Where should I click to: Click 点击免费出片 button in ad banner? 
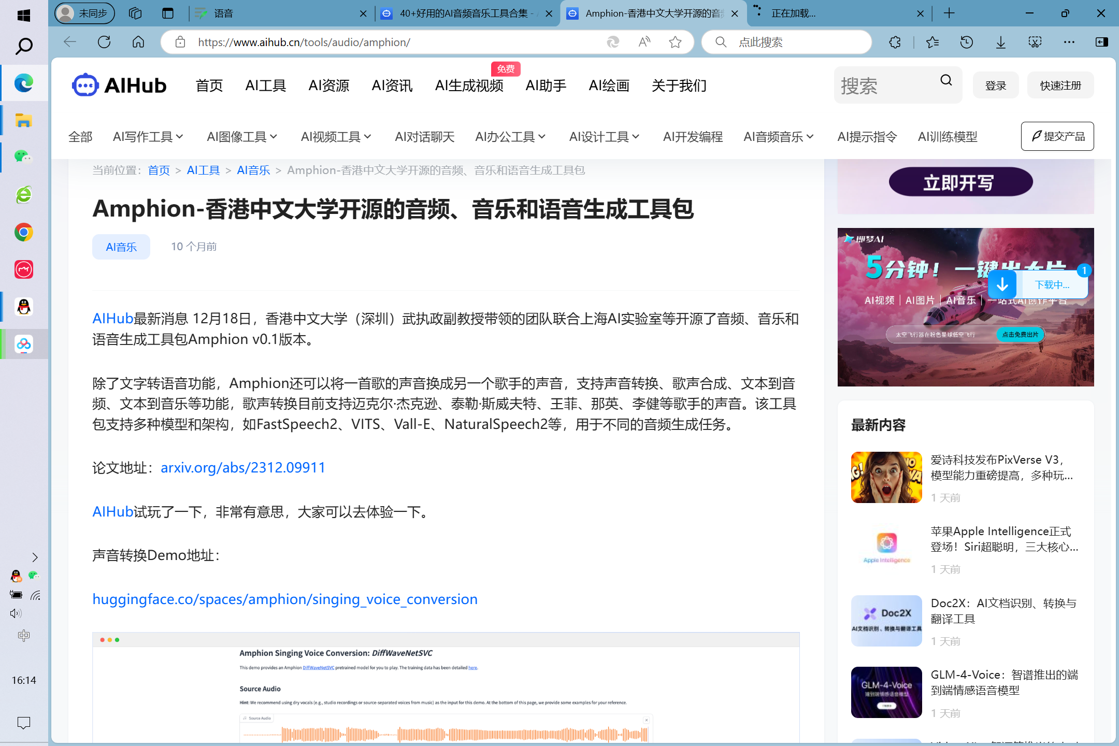(1020, 335)
